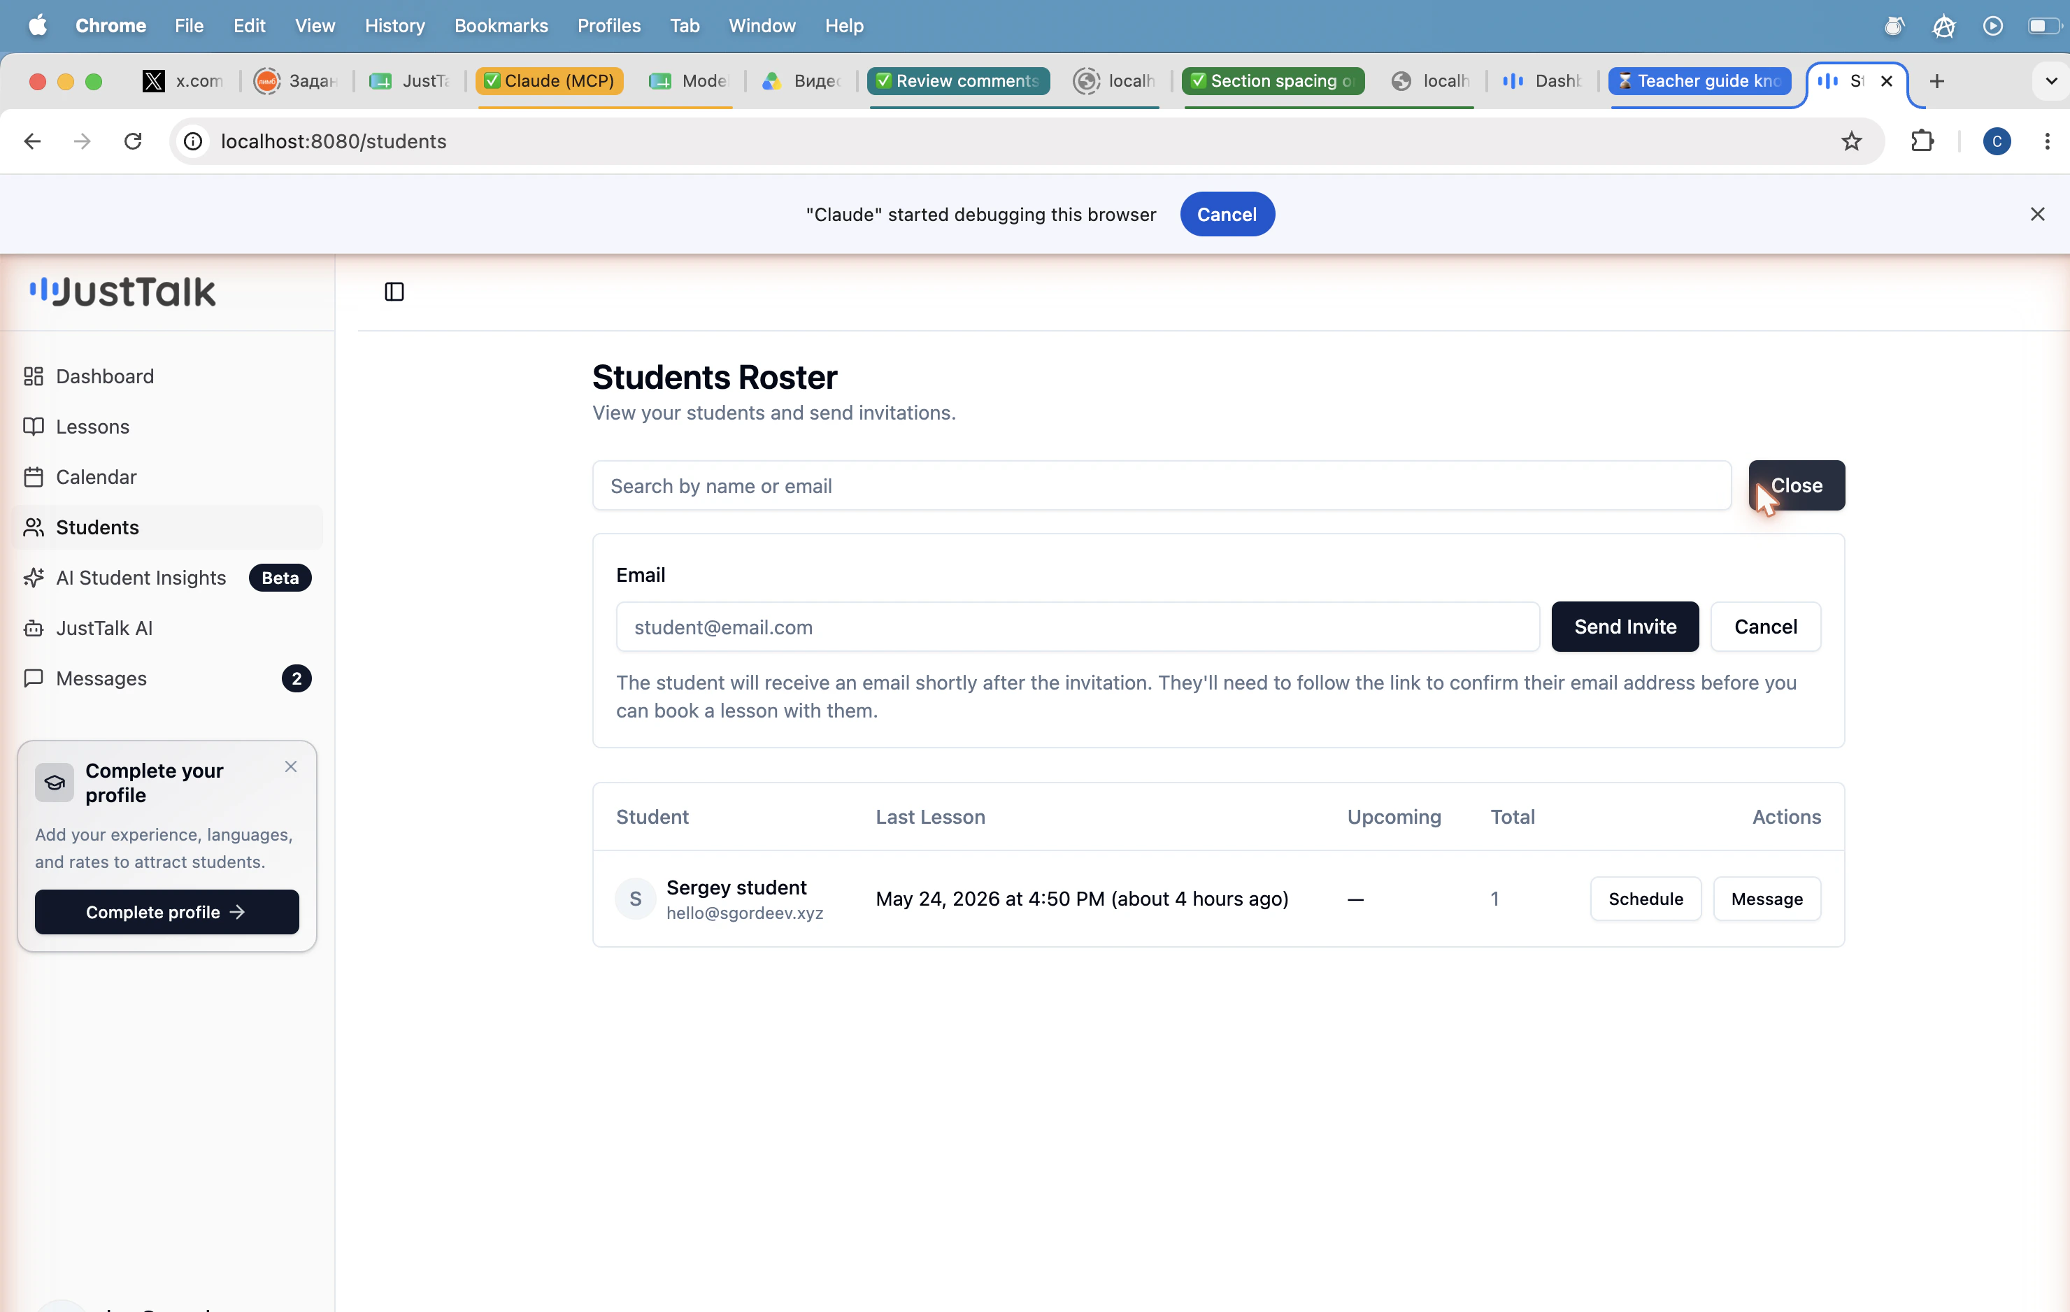Viewport: 2070px width, 1312px height.
Task: Click the Student column header
Action: 652,817
